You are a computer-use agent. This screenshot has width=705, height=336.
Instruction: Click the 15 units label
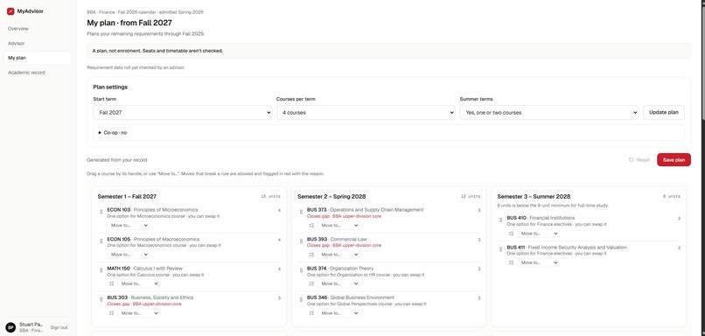270,197
